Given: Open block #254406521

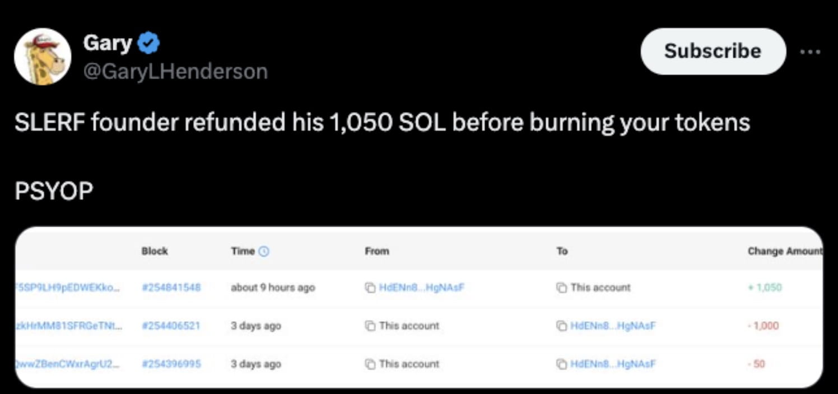Looking at the screenshot, I should [171, 326].
